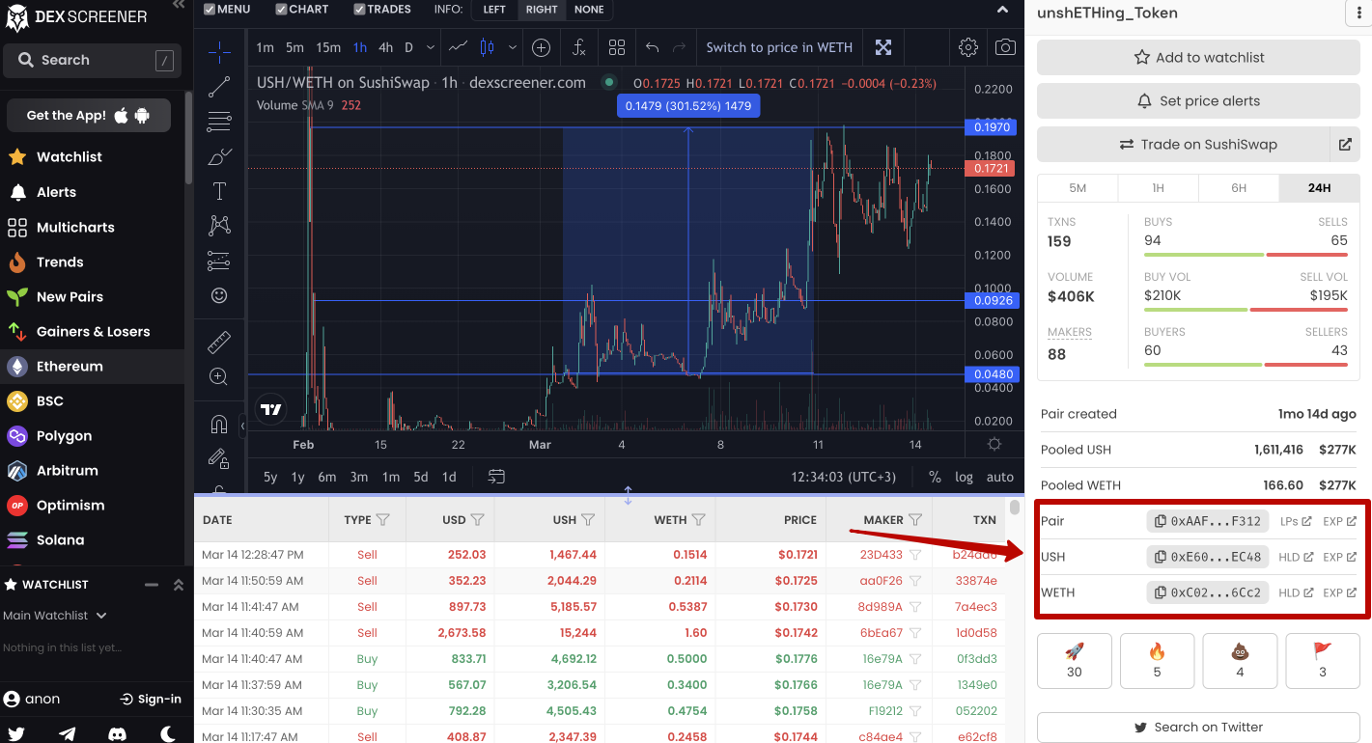
Task: Switch stats to the 6H tab
Action: point(1239,188)
